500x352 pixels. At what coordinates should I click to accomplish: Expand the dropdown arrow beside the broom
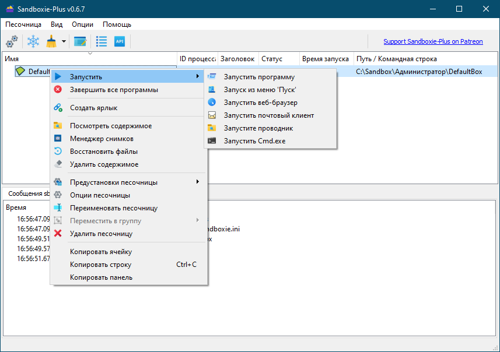(64, 41)
